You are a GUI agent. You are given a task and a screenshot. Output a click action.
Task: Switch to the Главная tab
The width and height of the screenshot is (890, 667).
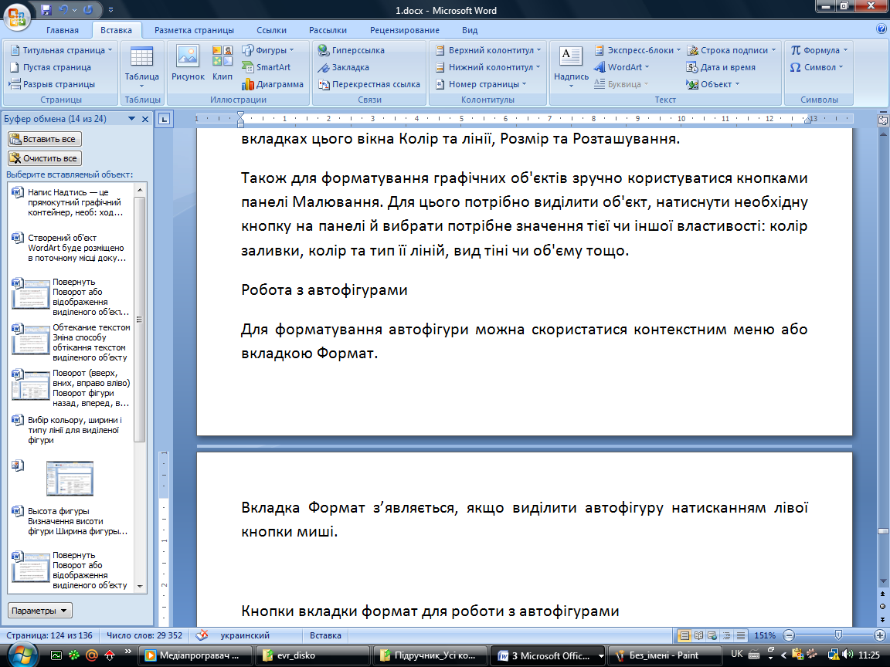point(63,30)
